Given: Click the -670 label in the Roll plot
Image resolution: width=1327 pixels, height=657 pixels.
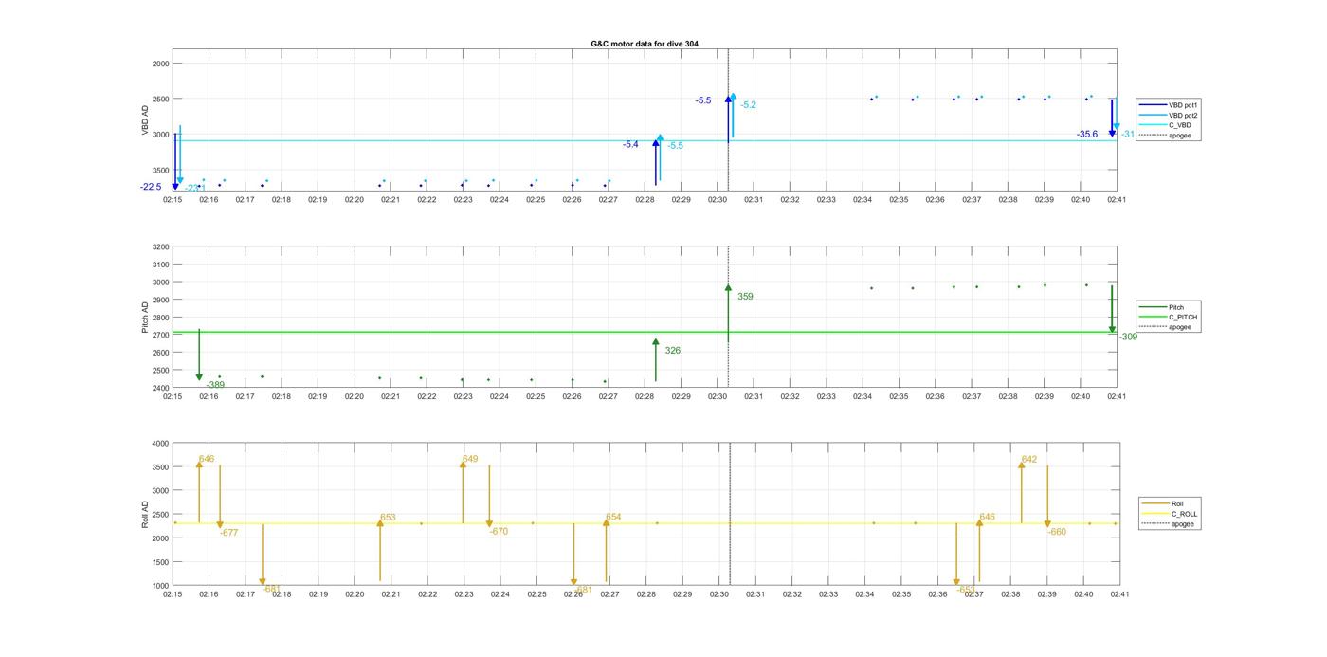Looking at the screenshot, I should (x=499, y=532).
